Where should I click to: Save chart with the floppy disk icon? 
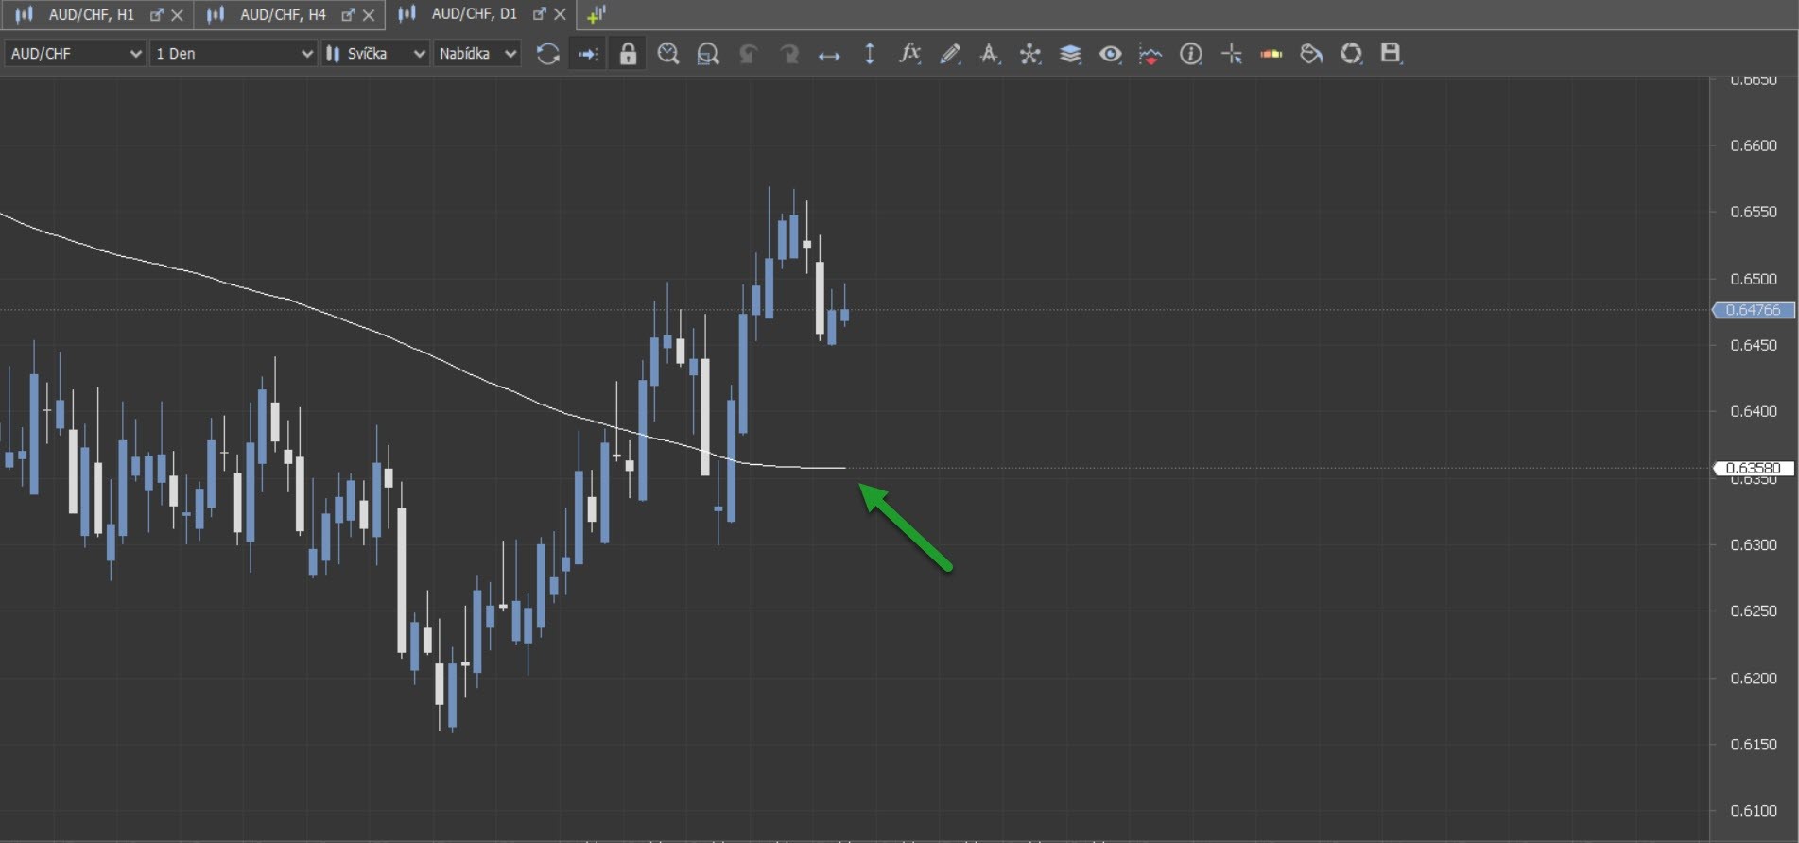(x=1391, y=54)
